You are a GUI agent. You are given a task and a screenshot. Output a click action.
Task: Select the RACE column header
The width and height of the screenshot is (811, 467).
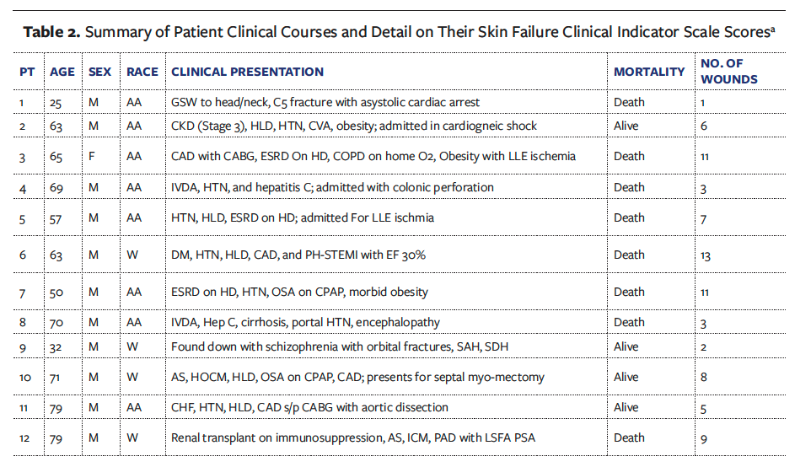click(x=142, y=72)
